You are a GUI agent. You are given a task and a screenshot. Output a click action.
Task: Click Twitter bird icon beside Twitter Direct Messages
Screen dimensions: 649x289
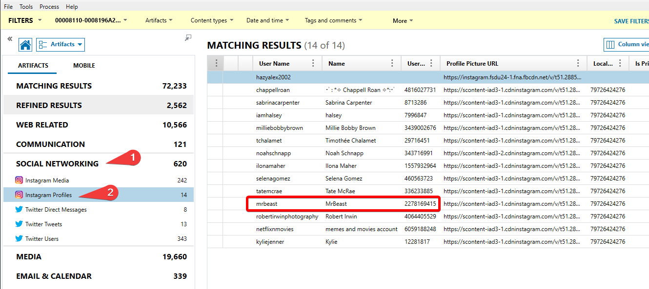click(19, 210)
